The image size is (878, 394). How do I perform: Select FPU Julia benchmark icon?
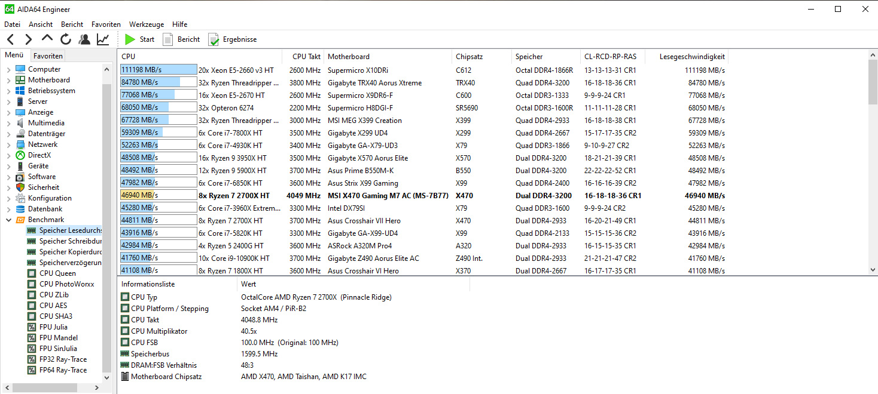32,327
